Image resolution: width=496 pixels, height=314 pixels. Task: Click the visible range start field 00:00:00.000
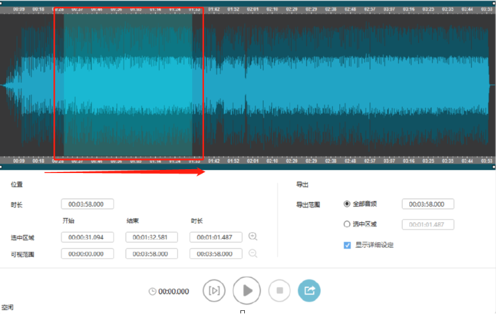[x=87, y=254]
